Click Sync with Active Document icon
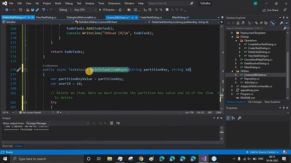 256,23
